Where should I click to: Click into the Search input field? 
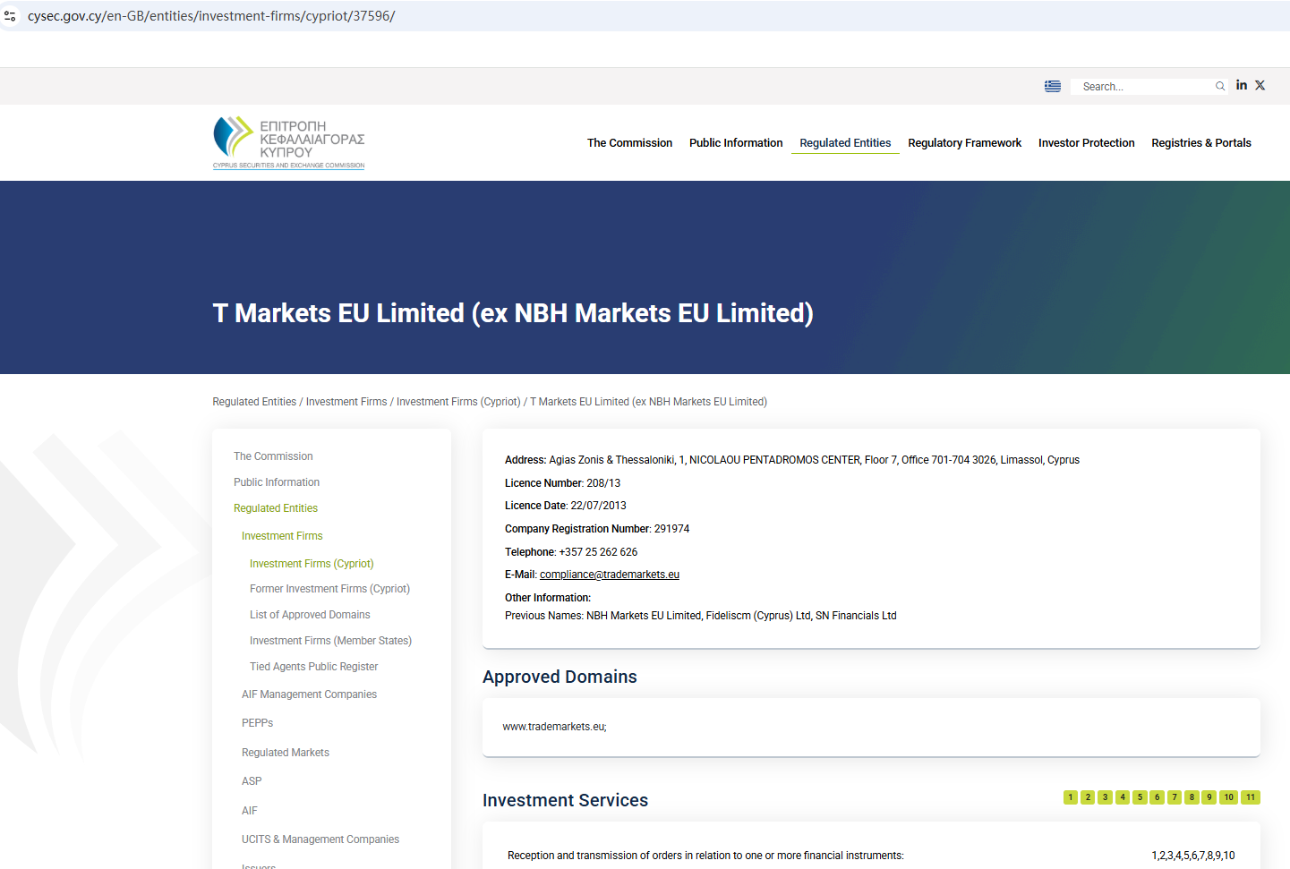point(1141,87)
